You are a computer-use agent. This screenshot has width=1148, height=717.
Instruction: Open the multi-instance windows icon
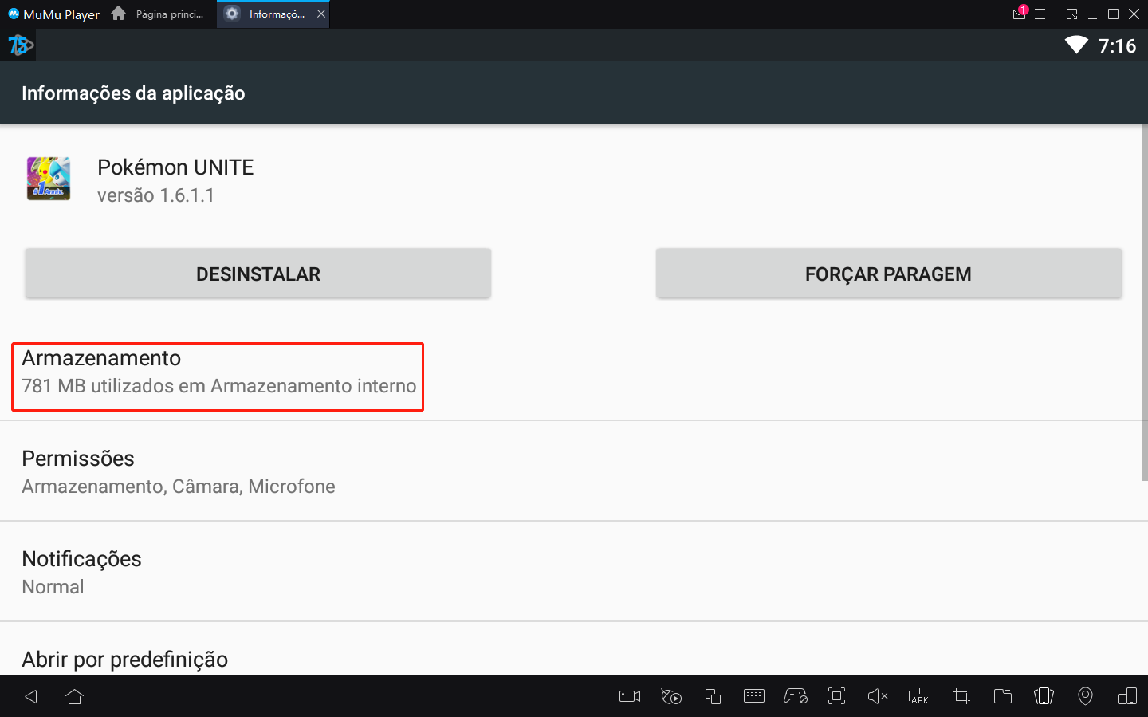713,696
